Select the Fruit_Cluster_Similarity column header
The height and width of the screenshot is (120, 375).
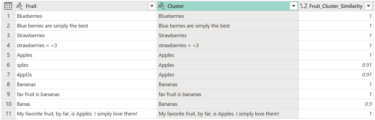point(336,6)
